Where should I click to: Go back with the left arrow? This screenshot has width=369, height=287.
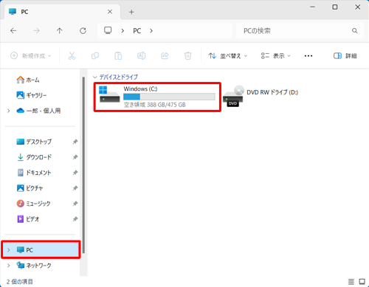pyautogui.click(x=13, y=31)
